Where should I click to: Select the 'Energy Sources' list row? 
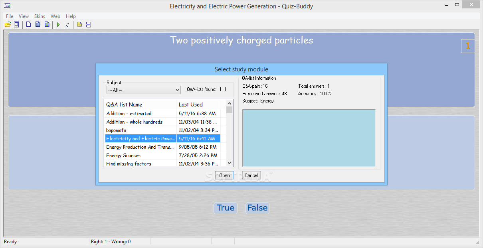[162, 155]
